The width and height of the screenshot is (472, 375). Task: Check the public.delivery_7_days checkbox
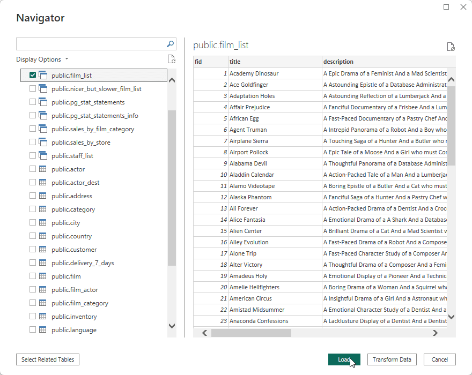tap(33, 262)
